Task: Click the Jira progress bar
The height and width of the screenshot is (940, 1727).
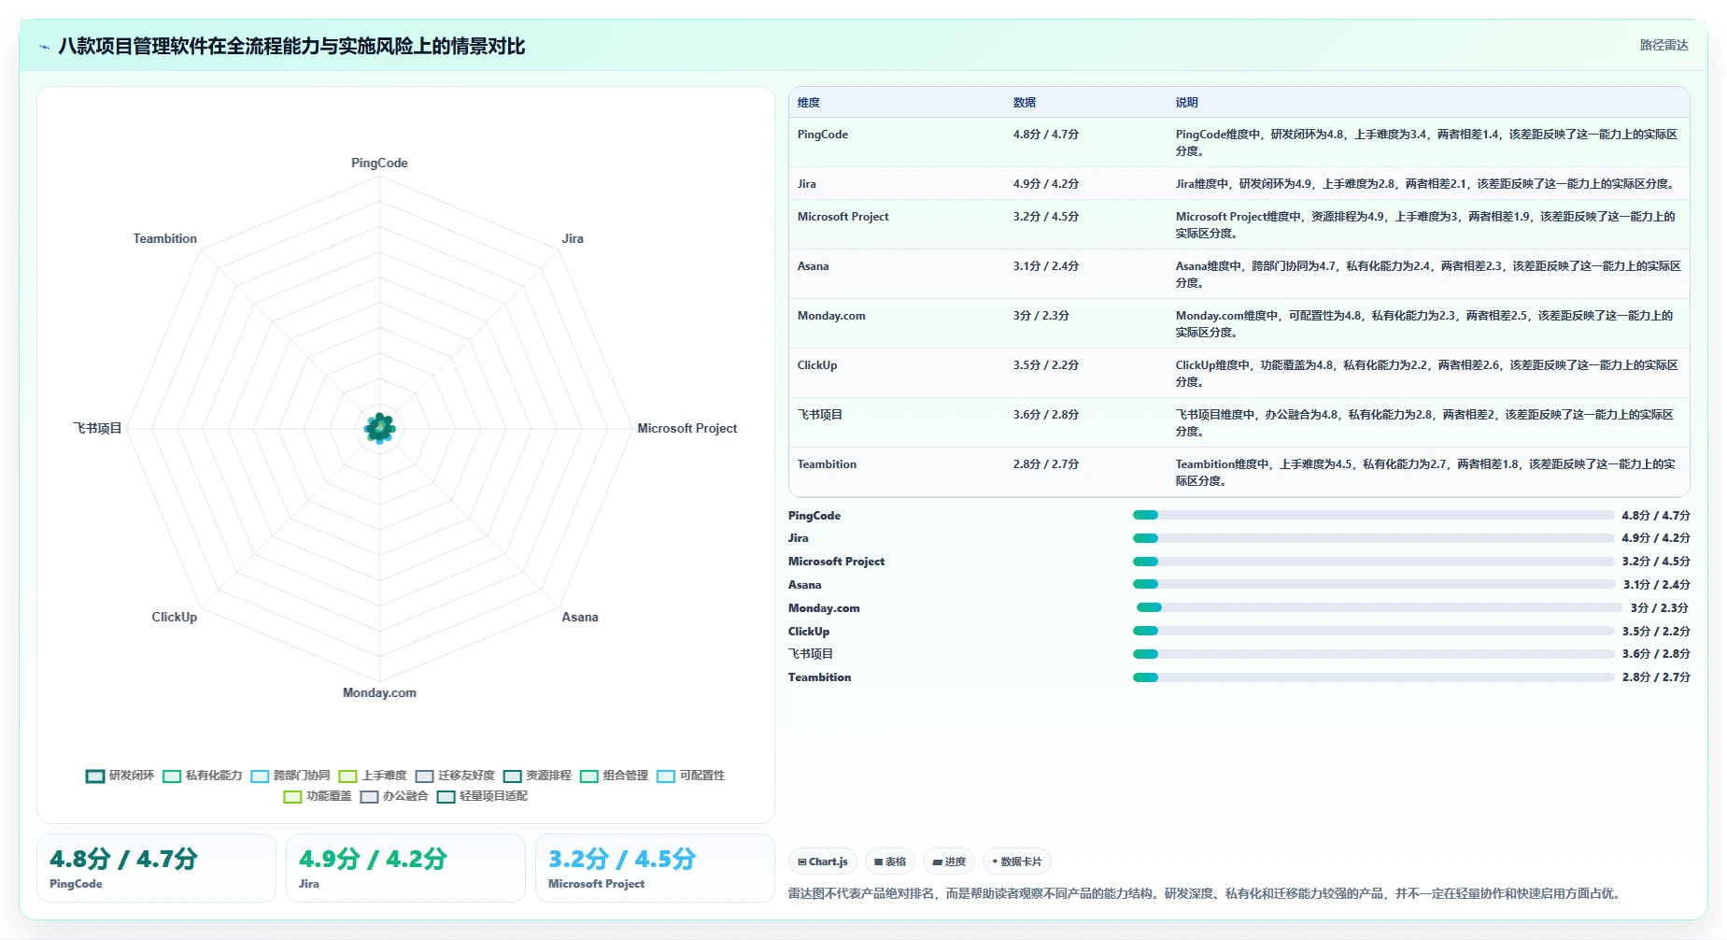Action: [1373, 538]
